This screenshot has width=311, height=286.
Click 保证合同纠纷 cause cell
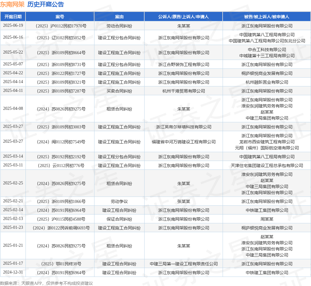pos(119,219)
